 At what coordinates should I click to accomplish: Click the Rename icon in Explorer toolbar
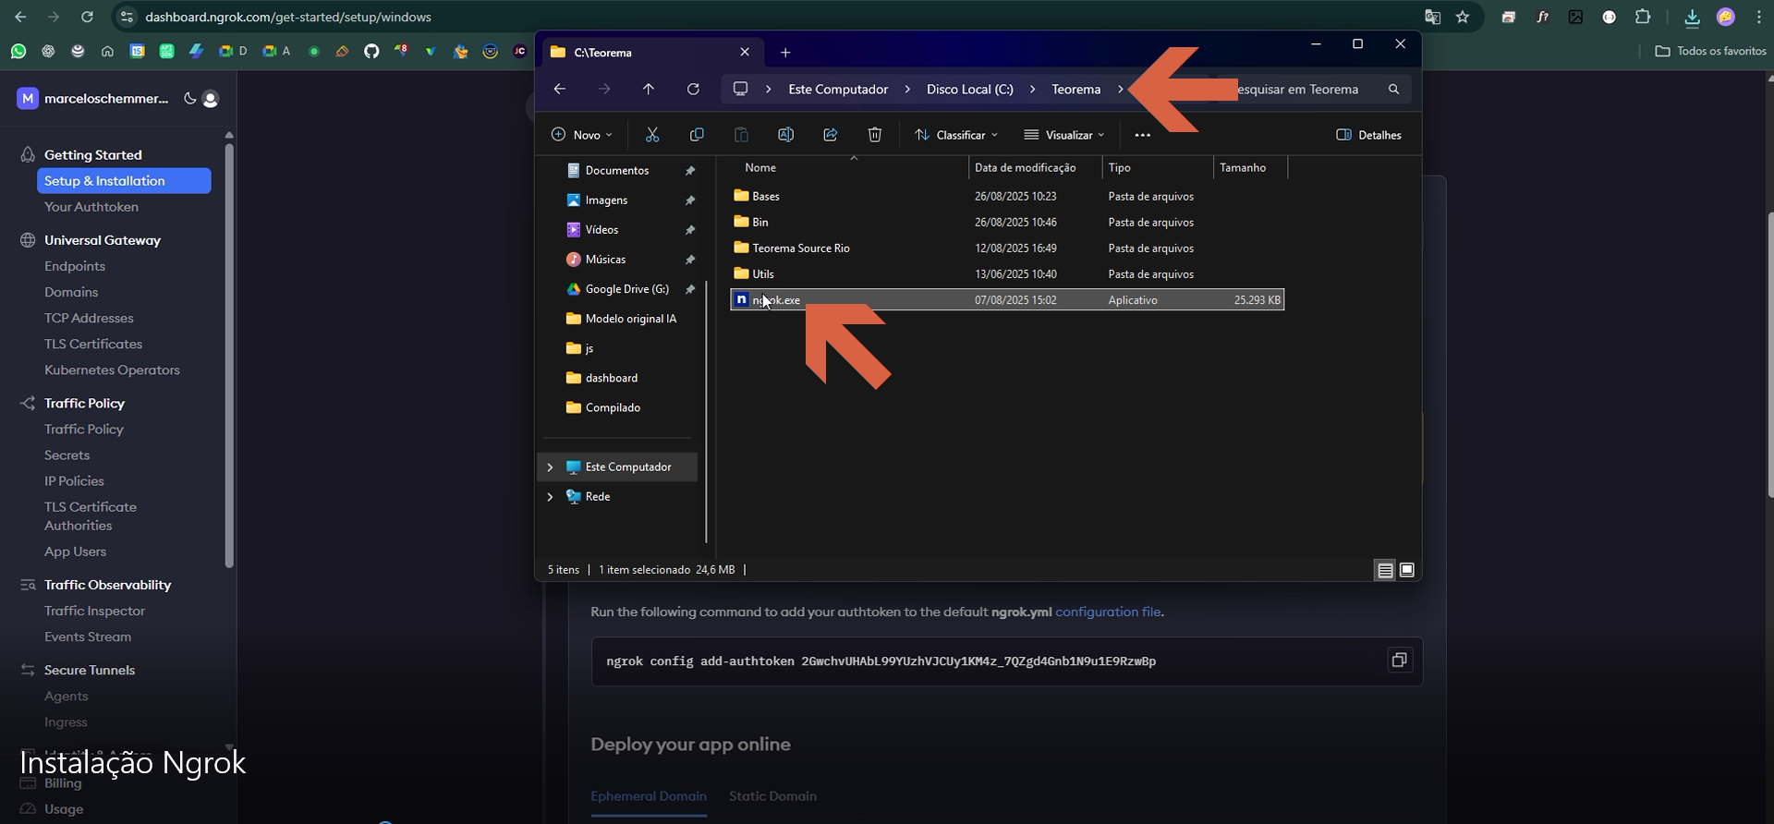tap(785, 135)
